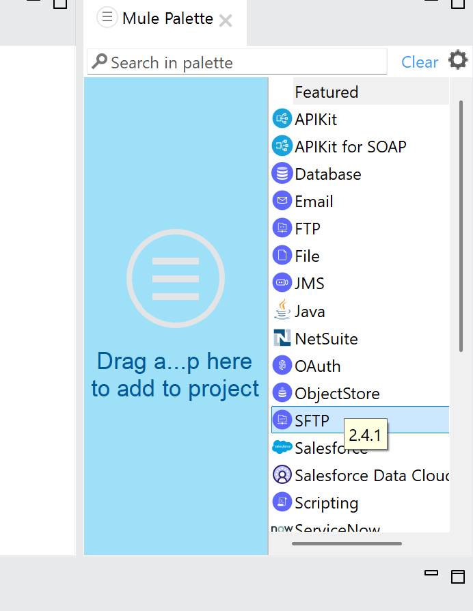
Task: Open palette settings gear icon
Action: [x=458, y=60]
